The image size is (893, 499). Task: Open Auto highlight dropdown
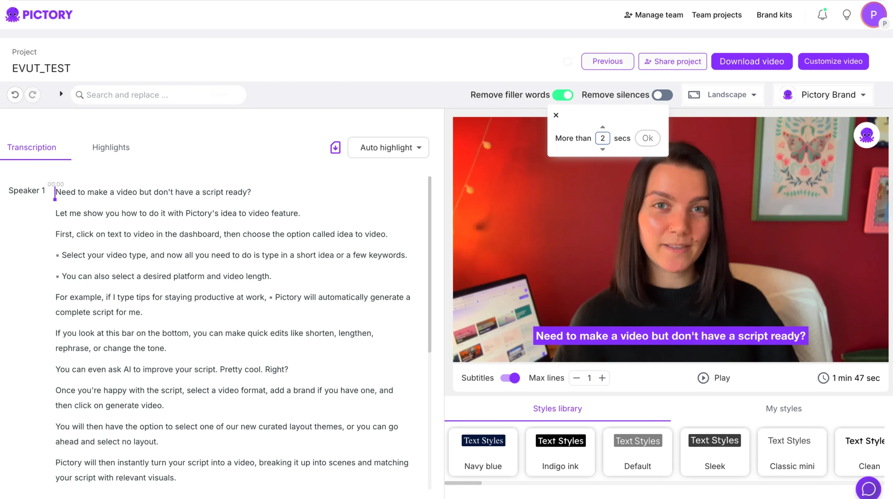click(x=388, y=148)
